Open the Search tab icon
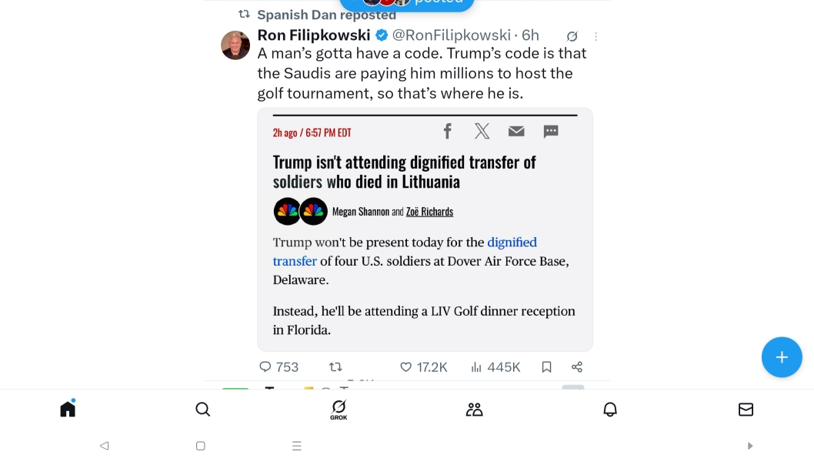 (202, 409)
